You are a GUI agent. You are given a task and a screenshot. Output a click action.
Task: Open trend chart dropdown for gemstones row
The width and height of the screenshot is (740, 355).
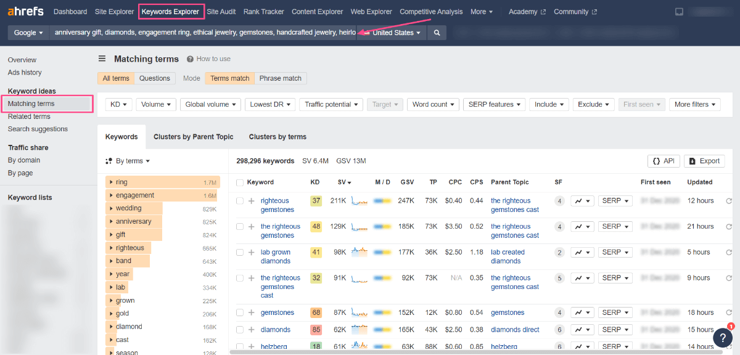[x=582, y=312]
